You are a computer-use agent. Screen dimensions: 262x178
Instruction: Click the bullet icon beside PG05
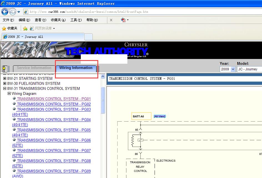tap(14, 129)
